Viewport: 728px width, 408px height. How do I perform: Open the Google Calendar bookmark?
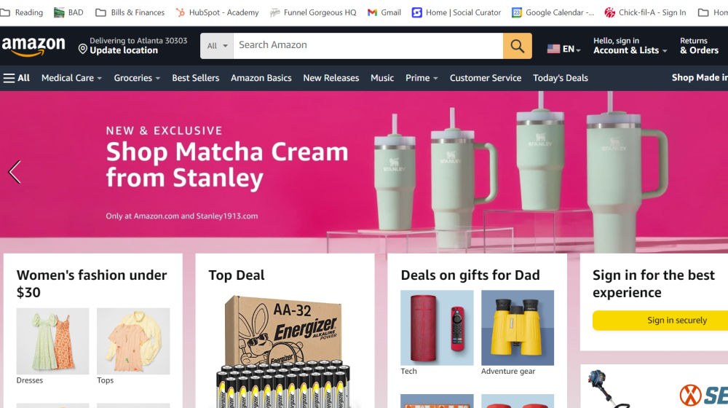point(553,12)
